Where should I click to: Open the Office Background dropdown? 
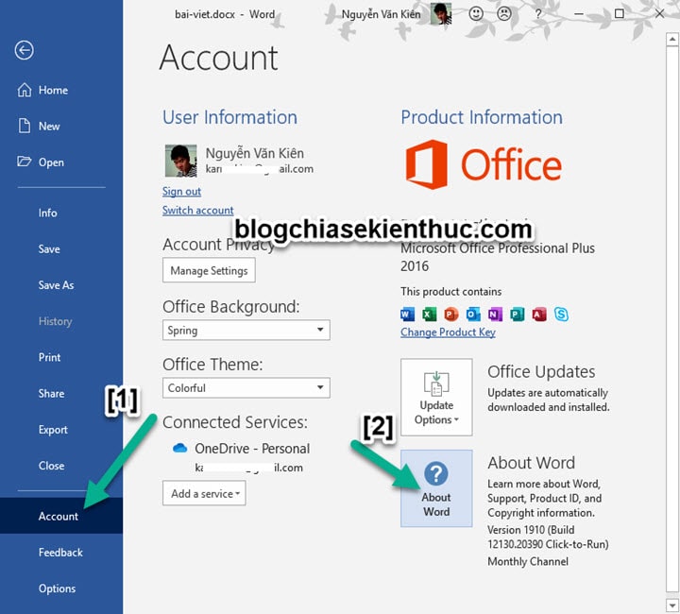[x=246, y=330]
